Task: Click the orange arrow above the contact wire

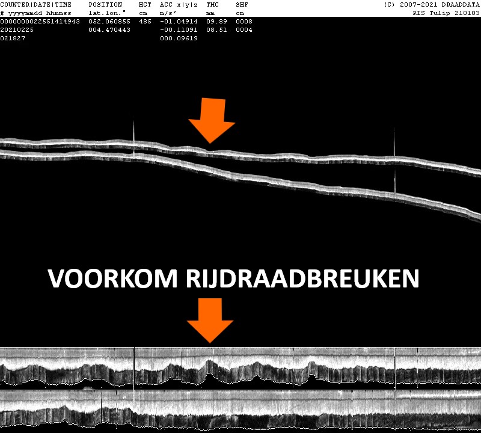Action: tap(212, 120)
